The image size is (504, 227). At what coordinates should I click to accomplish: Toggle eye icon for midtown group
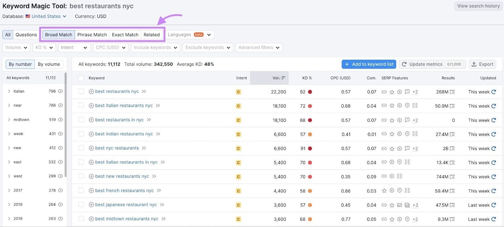tap(60, 119)
